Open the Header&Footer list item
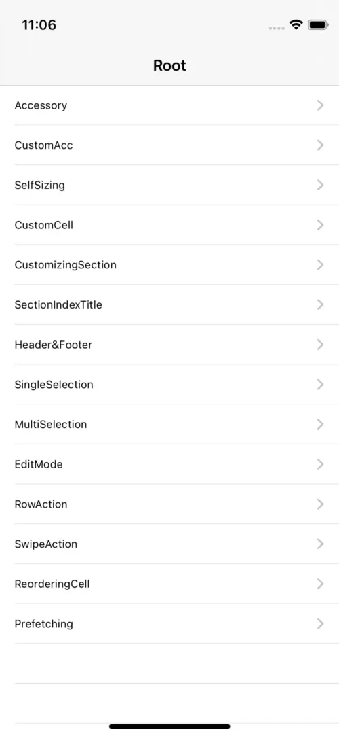This screenshot has height=736, width=339. coord(169,345)
